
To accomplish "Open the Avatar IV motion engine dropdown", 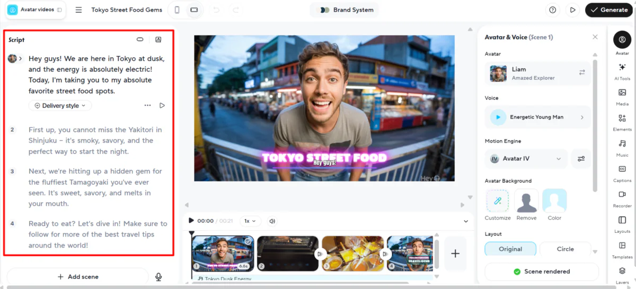I will 526,159.
